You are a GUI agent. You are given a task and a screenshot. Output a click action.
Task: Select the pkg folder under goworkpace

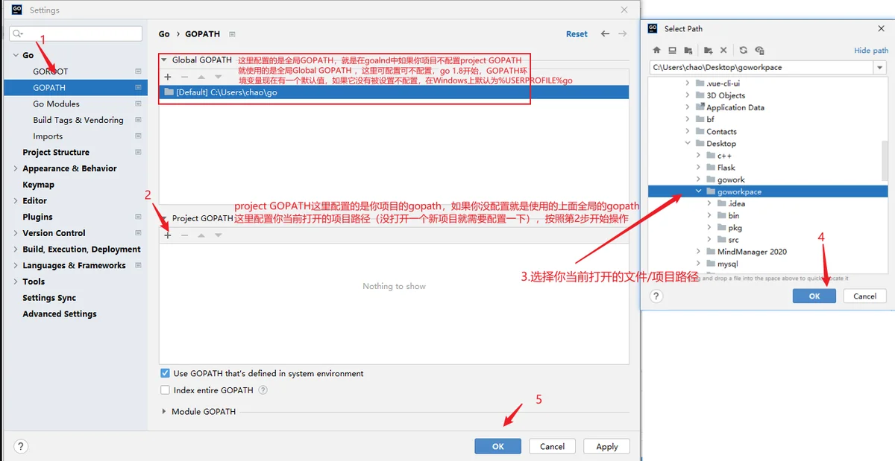(735, 228)
